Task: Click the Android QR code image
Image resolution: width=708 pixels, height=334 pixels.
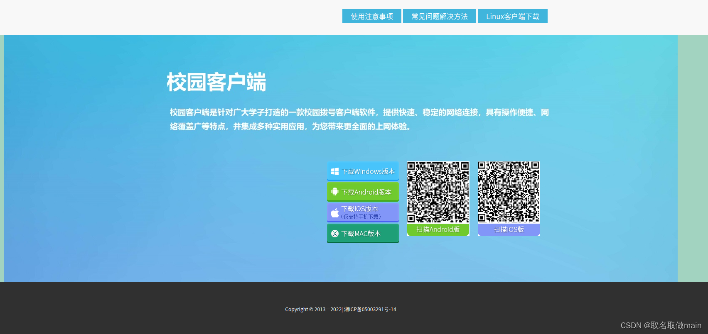Action: click(x=438, y=192)
